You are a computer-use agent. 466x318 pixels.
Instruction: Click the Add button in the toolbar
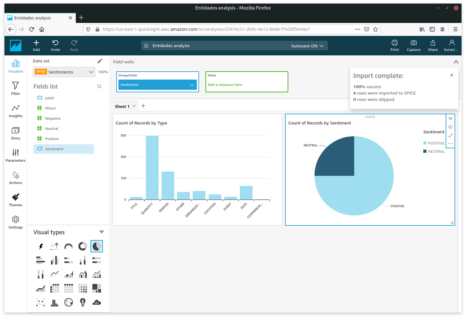coord(36,46)
